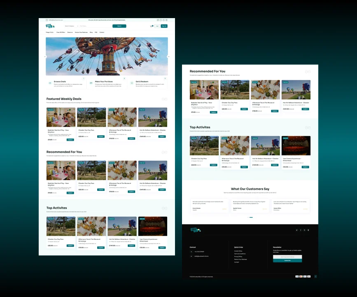This screenshot has width=357, height=297.
Task: Click the Privacy Policy footer link
Action: (x=238, y=256)
